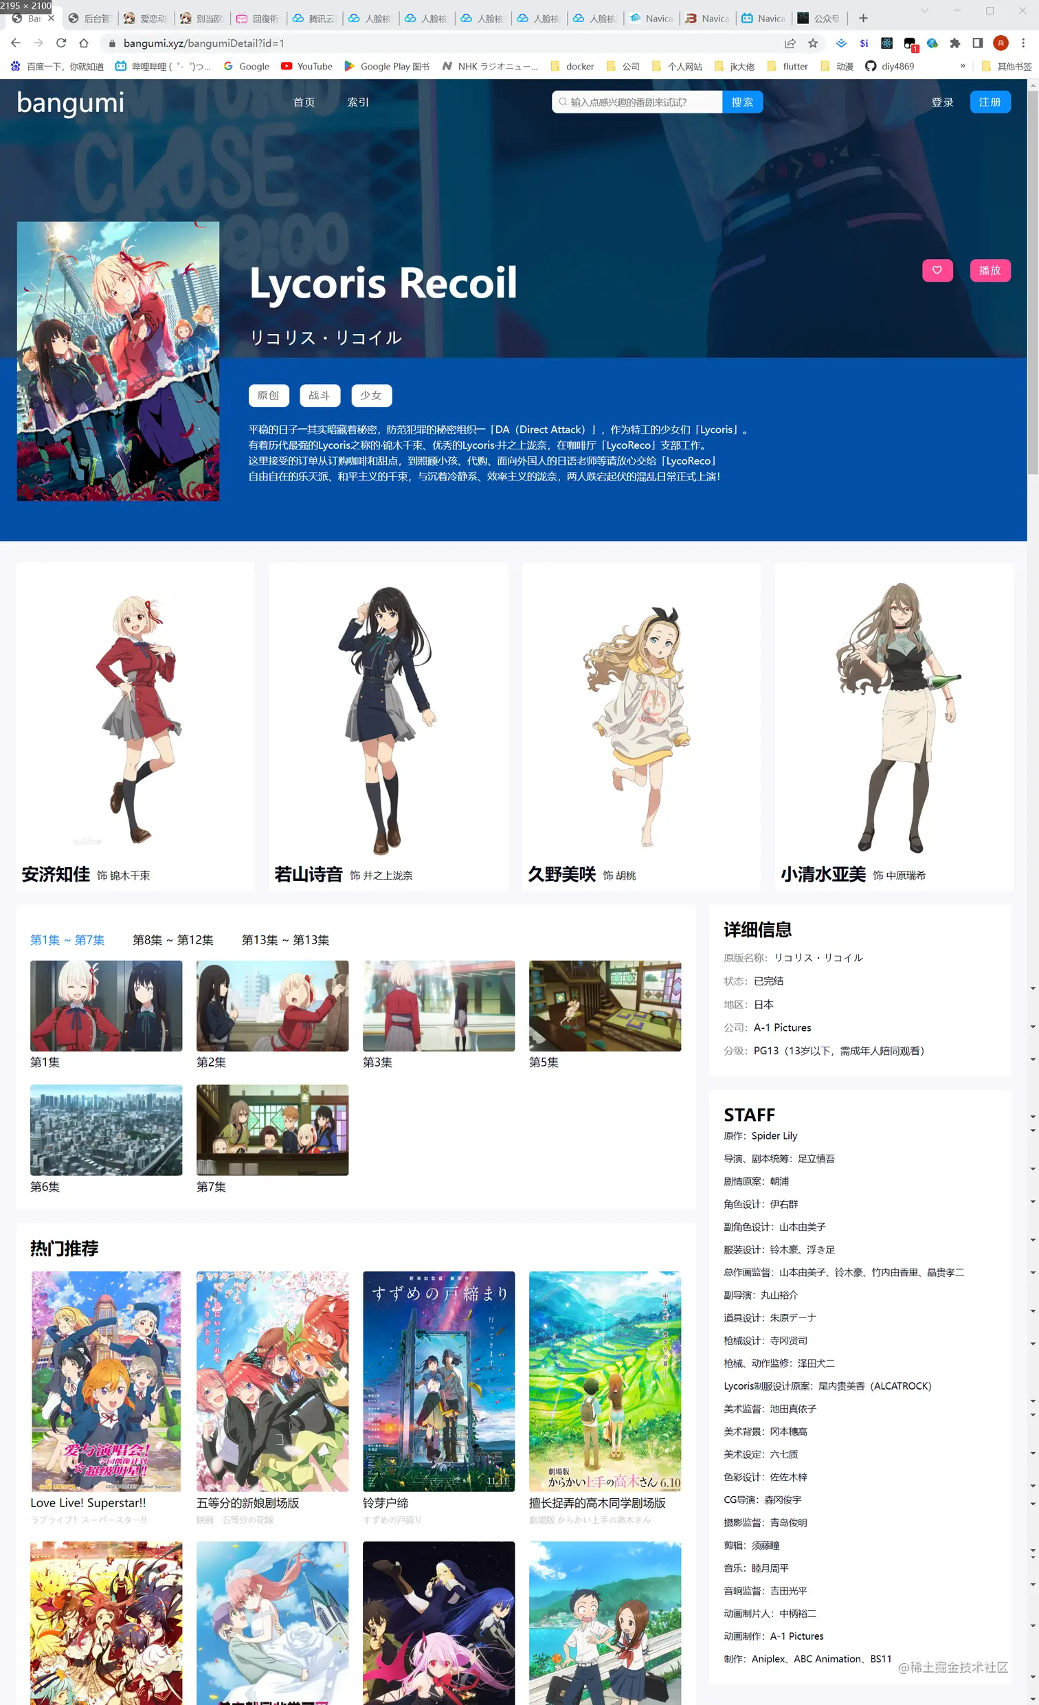
Task: Share this page via address bar icon
Action: [x=790, y=43]
